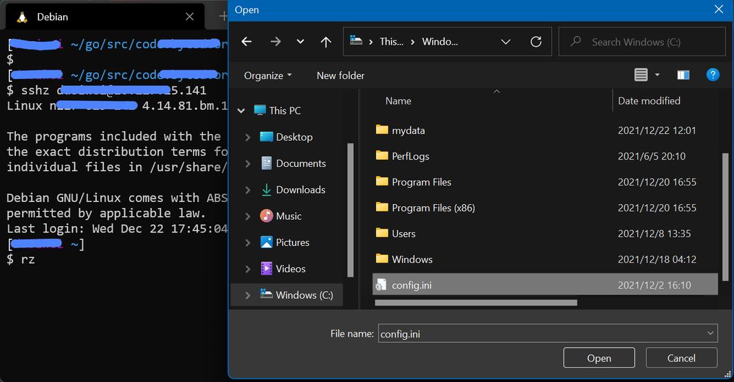This screenshot has height=382, width=734.
Task: Expand the Windows (C:) tree node
Action: [x=247, y=295]
